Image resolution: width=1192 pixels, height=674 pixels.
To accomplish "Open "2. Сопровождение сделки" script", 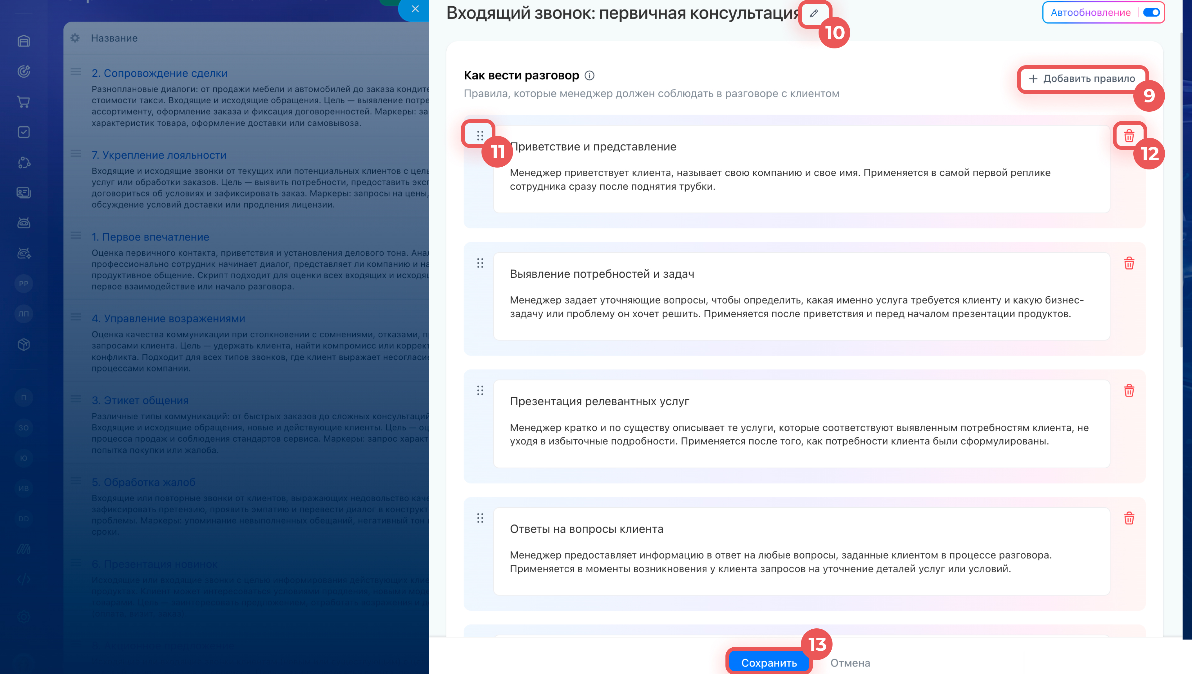I will click(159, 73).
